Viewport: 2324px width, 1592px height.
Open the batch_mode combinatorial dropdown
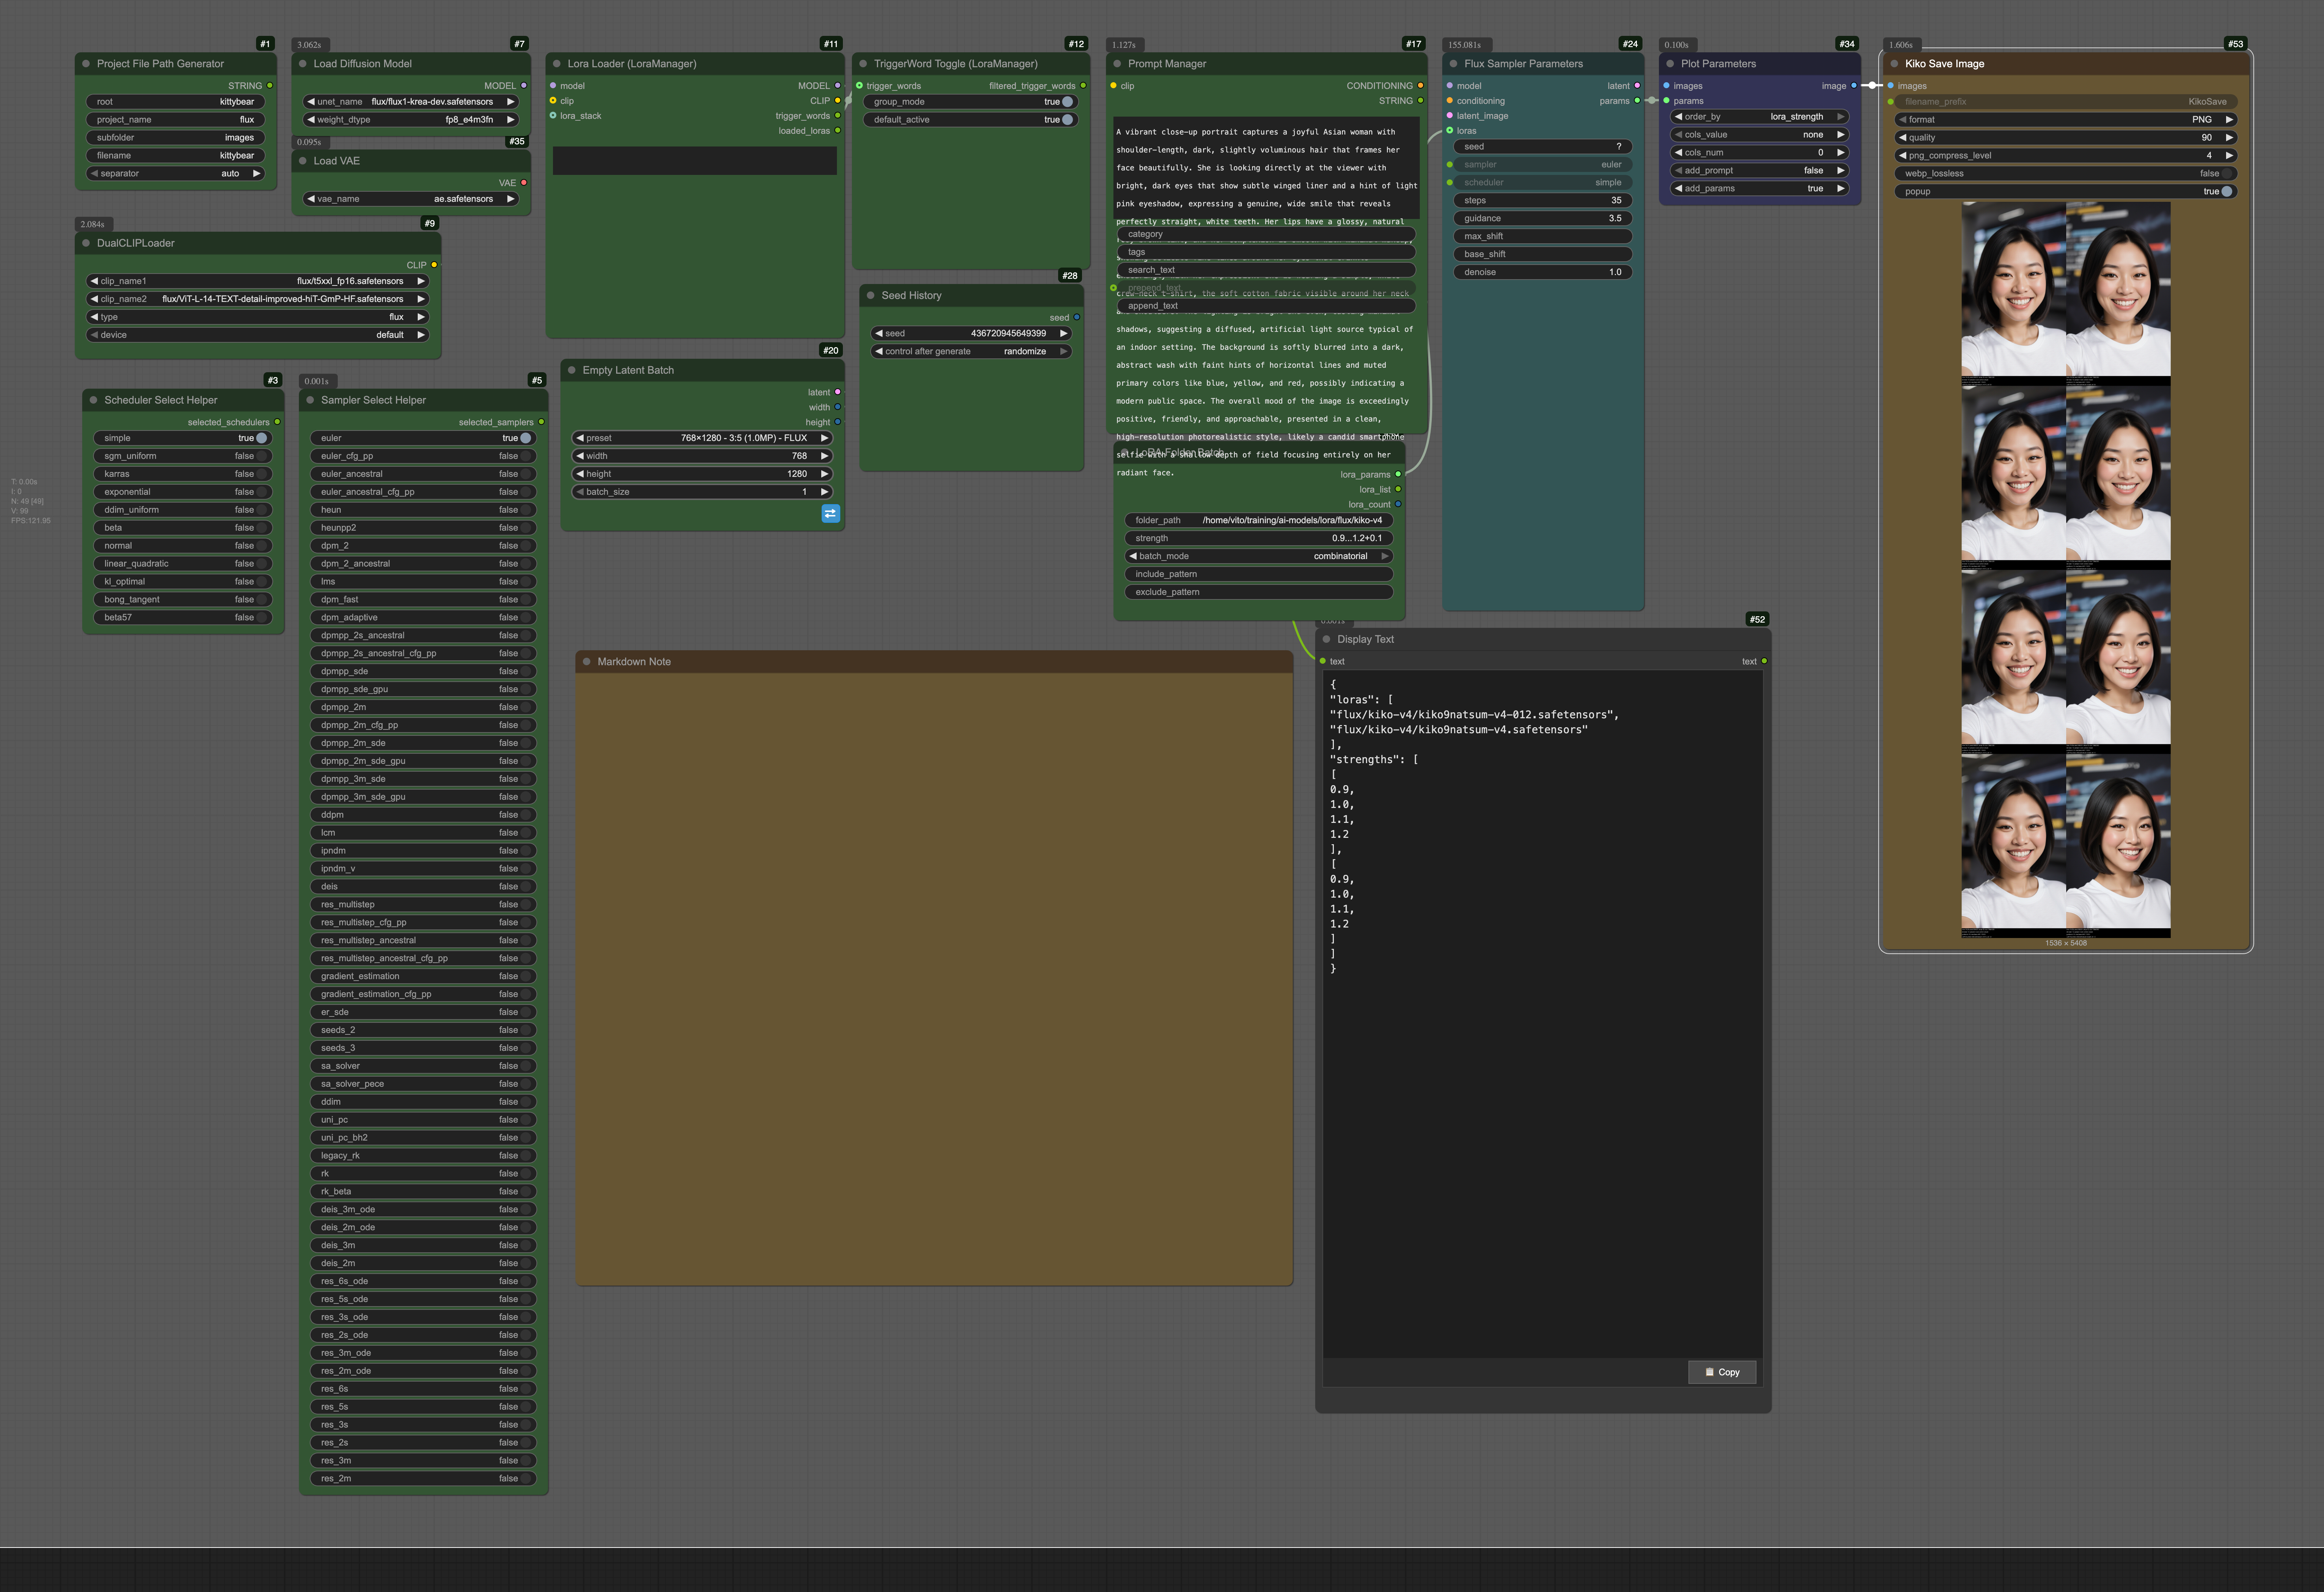coord(1259,556)
